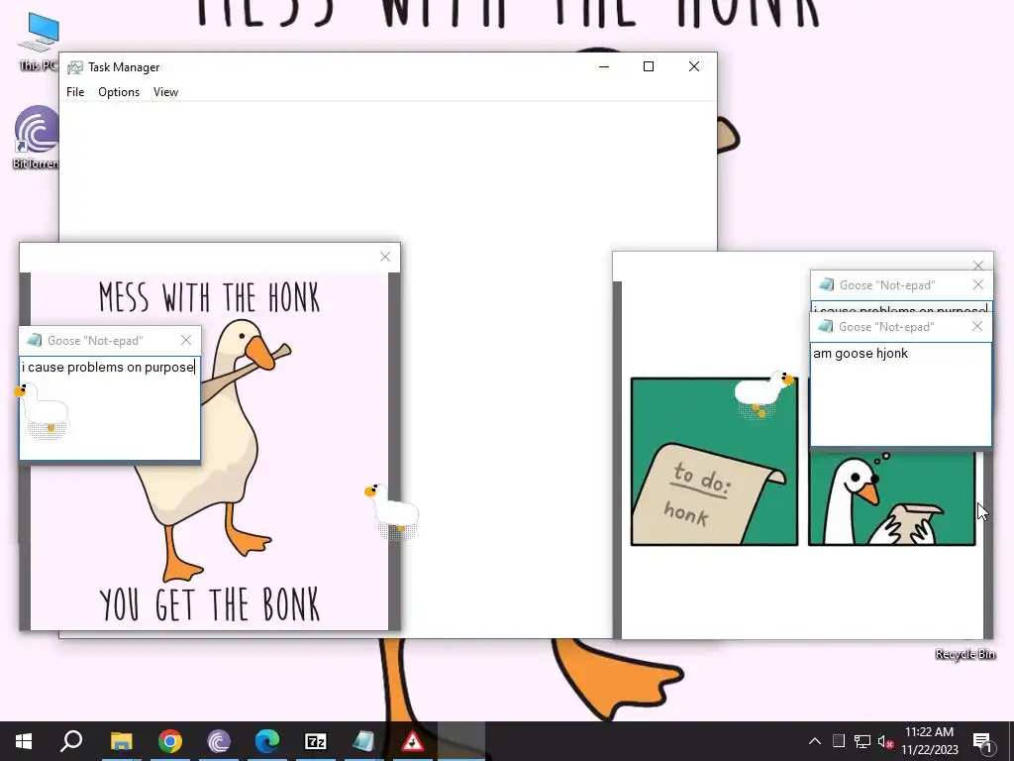Close the left Goose Not-epad window
The image size is (1014, 761).
point(186,340)
